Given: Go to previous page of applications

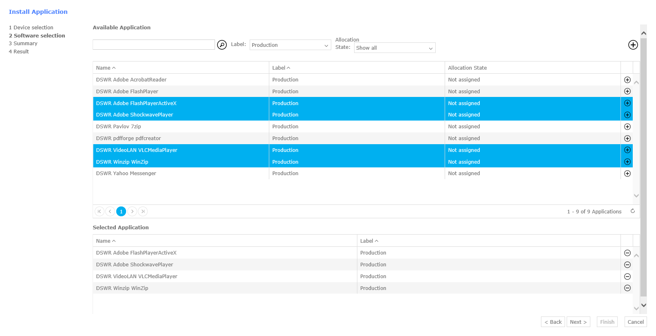Looking at the screenshot, I should (110, 211).
